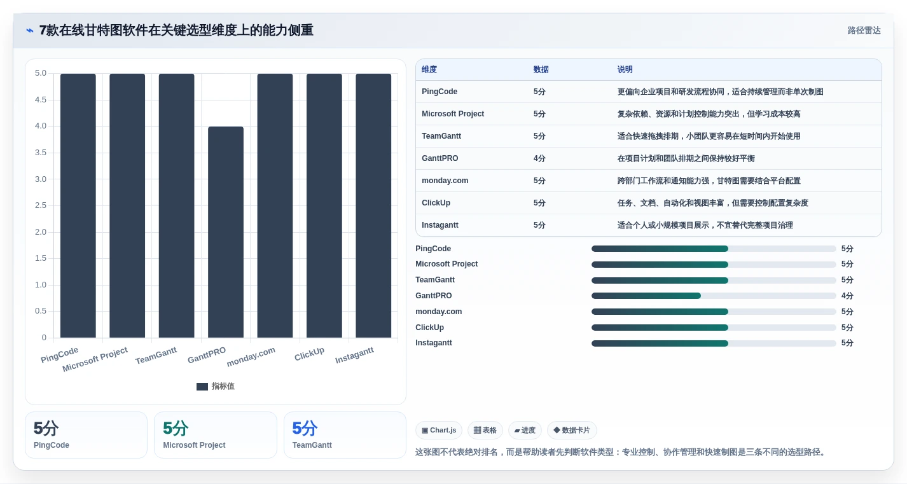Select the PingCode table row name
Screen dimensions: 907x484
440,92
